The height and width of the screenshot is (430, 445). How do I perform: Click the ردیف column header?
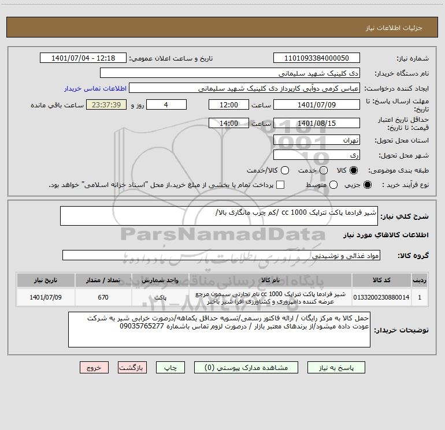[420, 281]
